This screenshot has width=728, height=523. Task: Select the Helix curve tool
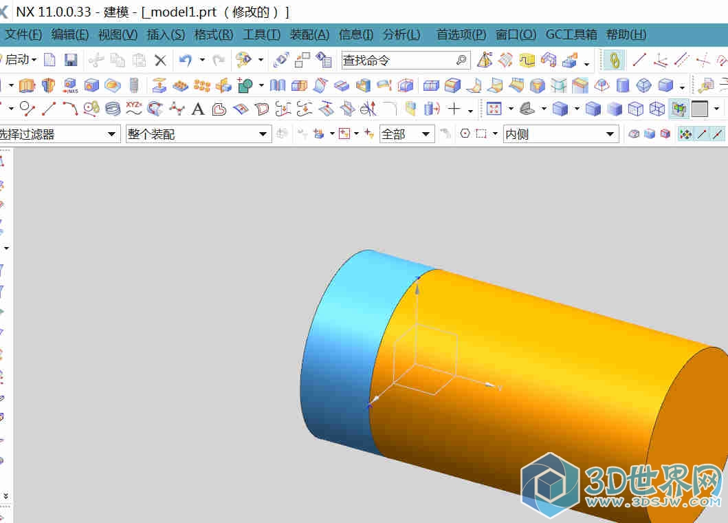(113, 109)
